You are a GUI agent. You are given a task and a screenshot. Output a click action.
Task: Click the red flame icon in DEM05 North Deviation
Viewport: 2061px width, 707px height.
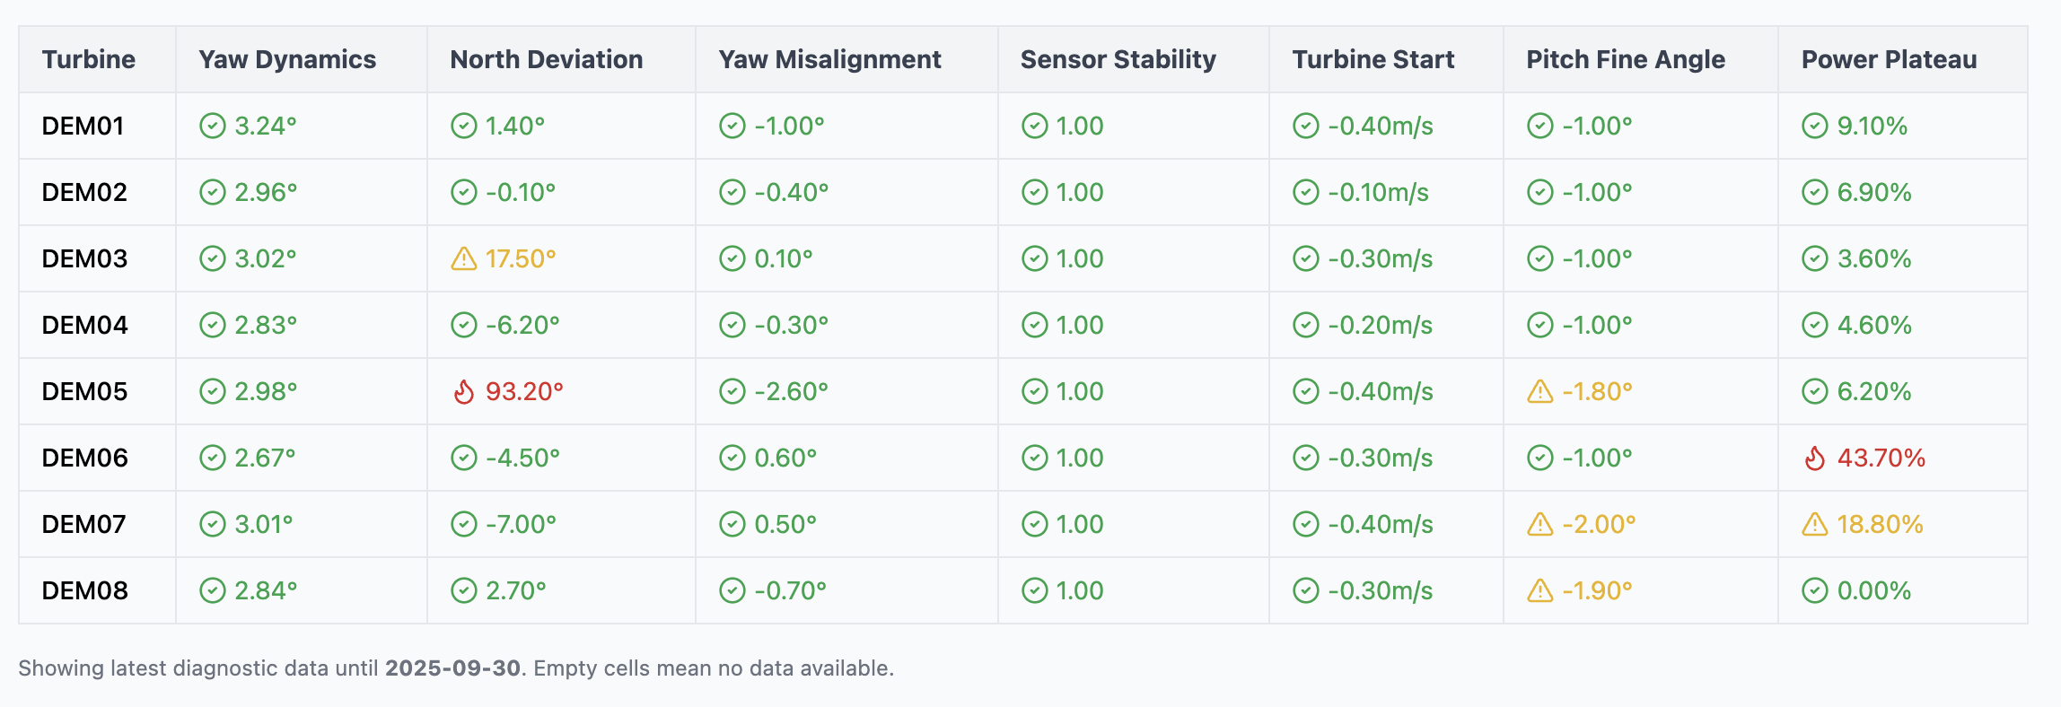click(x=463, y=392)
